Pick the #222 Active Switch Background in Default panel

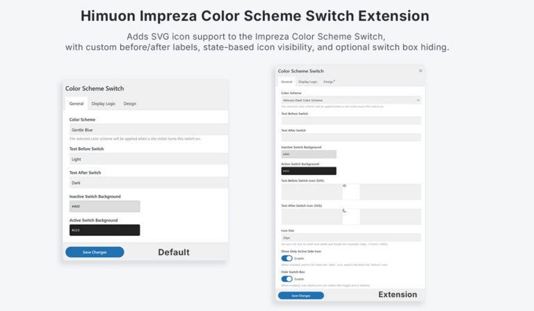coord(104,230)
